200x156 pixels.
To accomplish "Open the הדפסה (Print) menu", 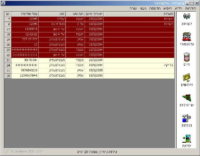I will 155,8.
